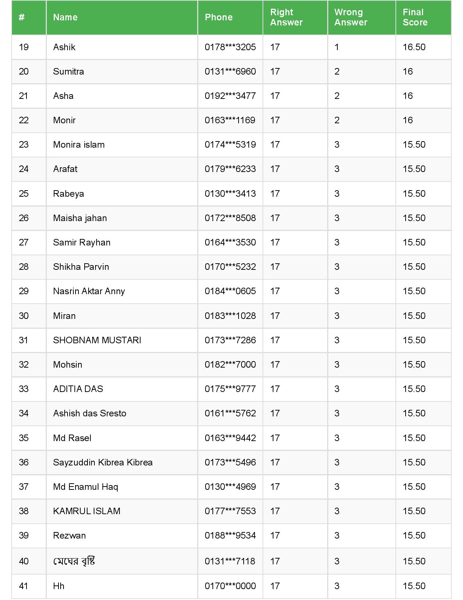The height and width of the screenshot is (600, 463).
Task: Click the name Nasrin Aktar Anny
Action: click(x=89, y=291)
